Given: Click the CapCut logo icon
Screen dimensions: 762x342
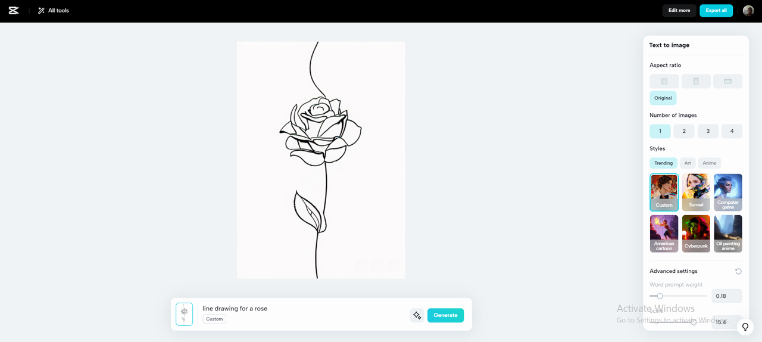Looking at the screenshot, I should click(14, 10).
